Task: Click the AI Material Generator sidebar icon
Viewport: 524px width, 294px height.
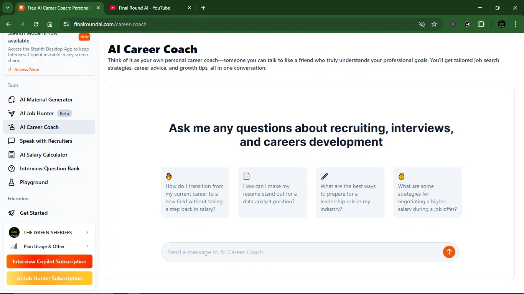Action: coord(12,100)
